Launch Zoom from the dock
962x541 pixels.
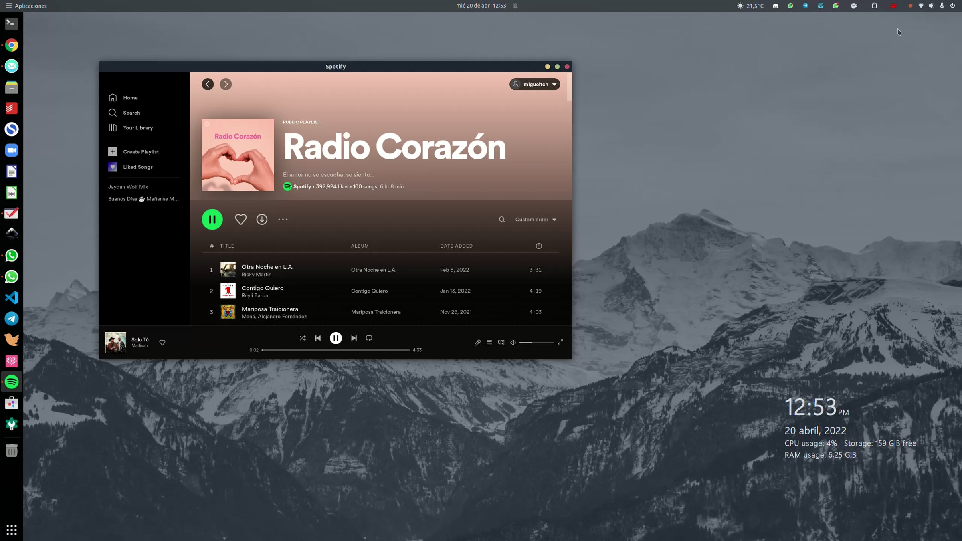[x=12, y=150]
